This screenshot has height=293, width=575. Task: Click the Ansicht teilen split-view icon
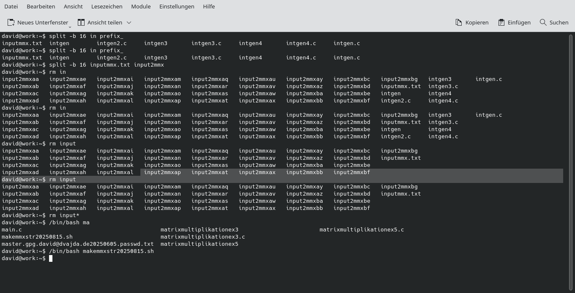(x=81, y=22)
